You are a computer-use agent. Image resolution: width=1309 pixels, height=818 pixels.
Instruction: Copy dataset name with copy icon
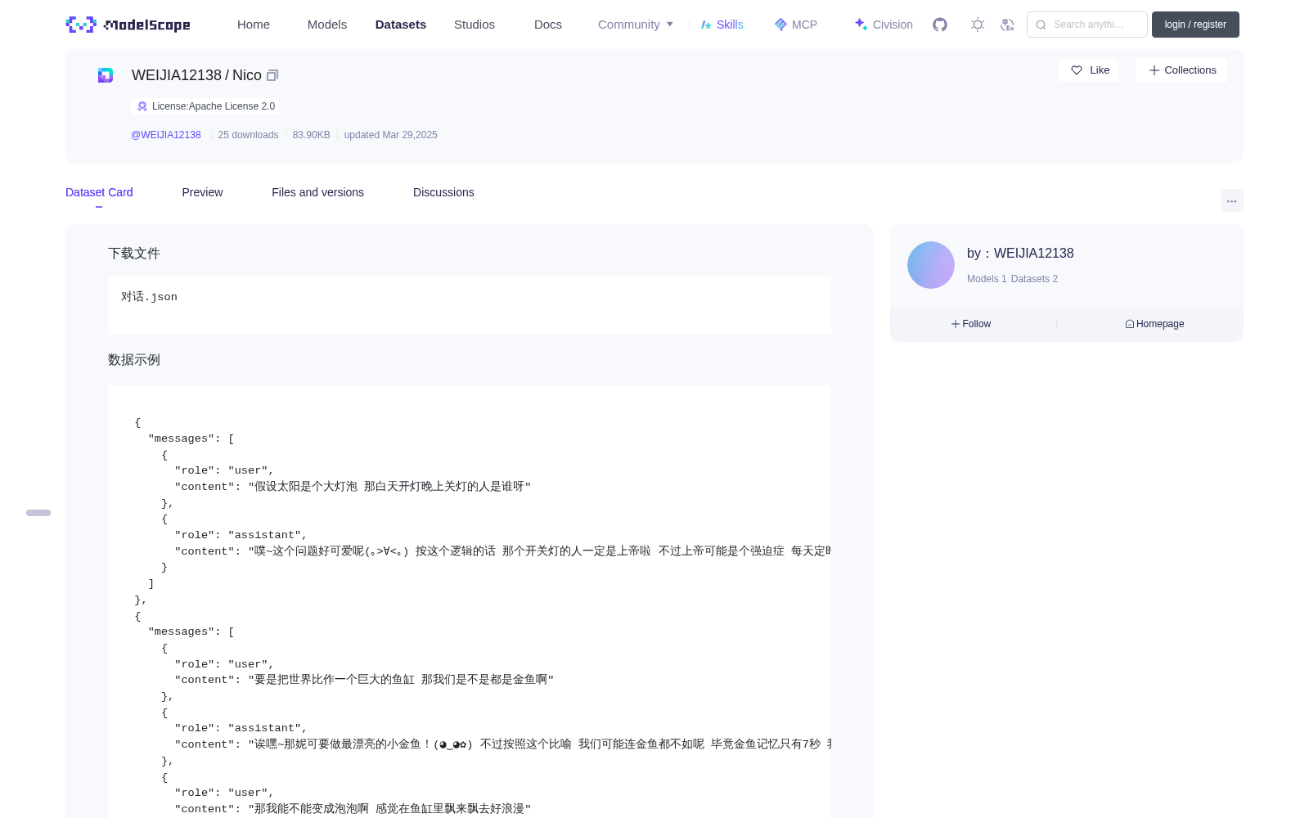[x=272, y=75]
